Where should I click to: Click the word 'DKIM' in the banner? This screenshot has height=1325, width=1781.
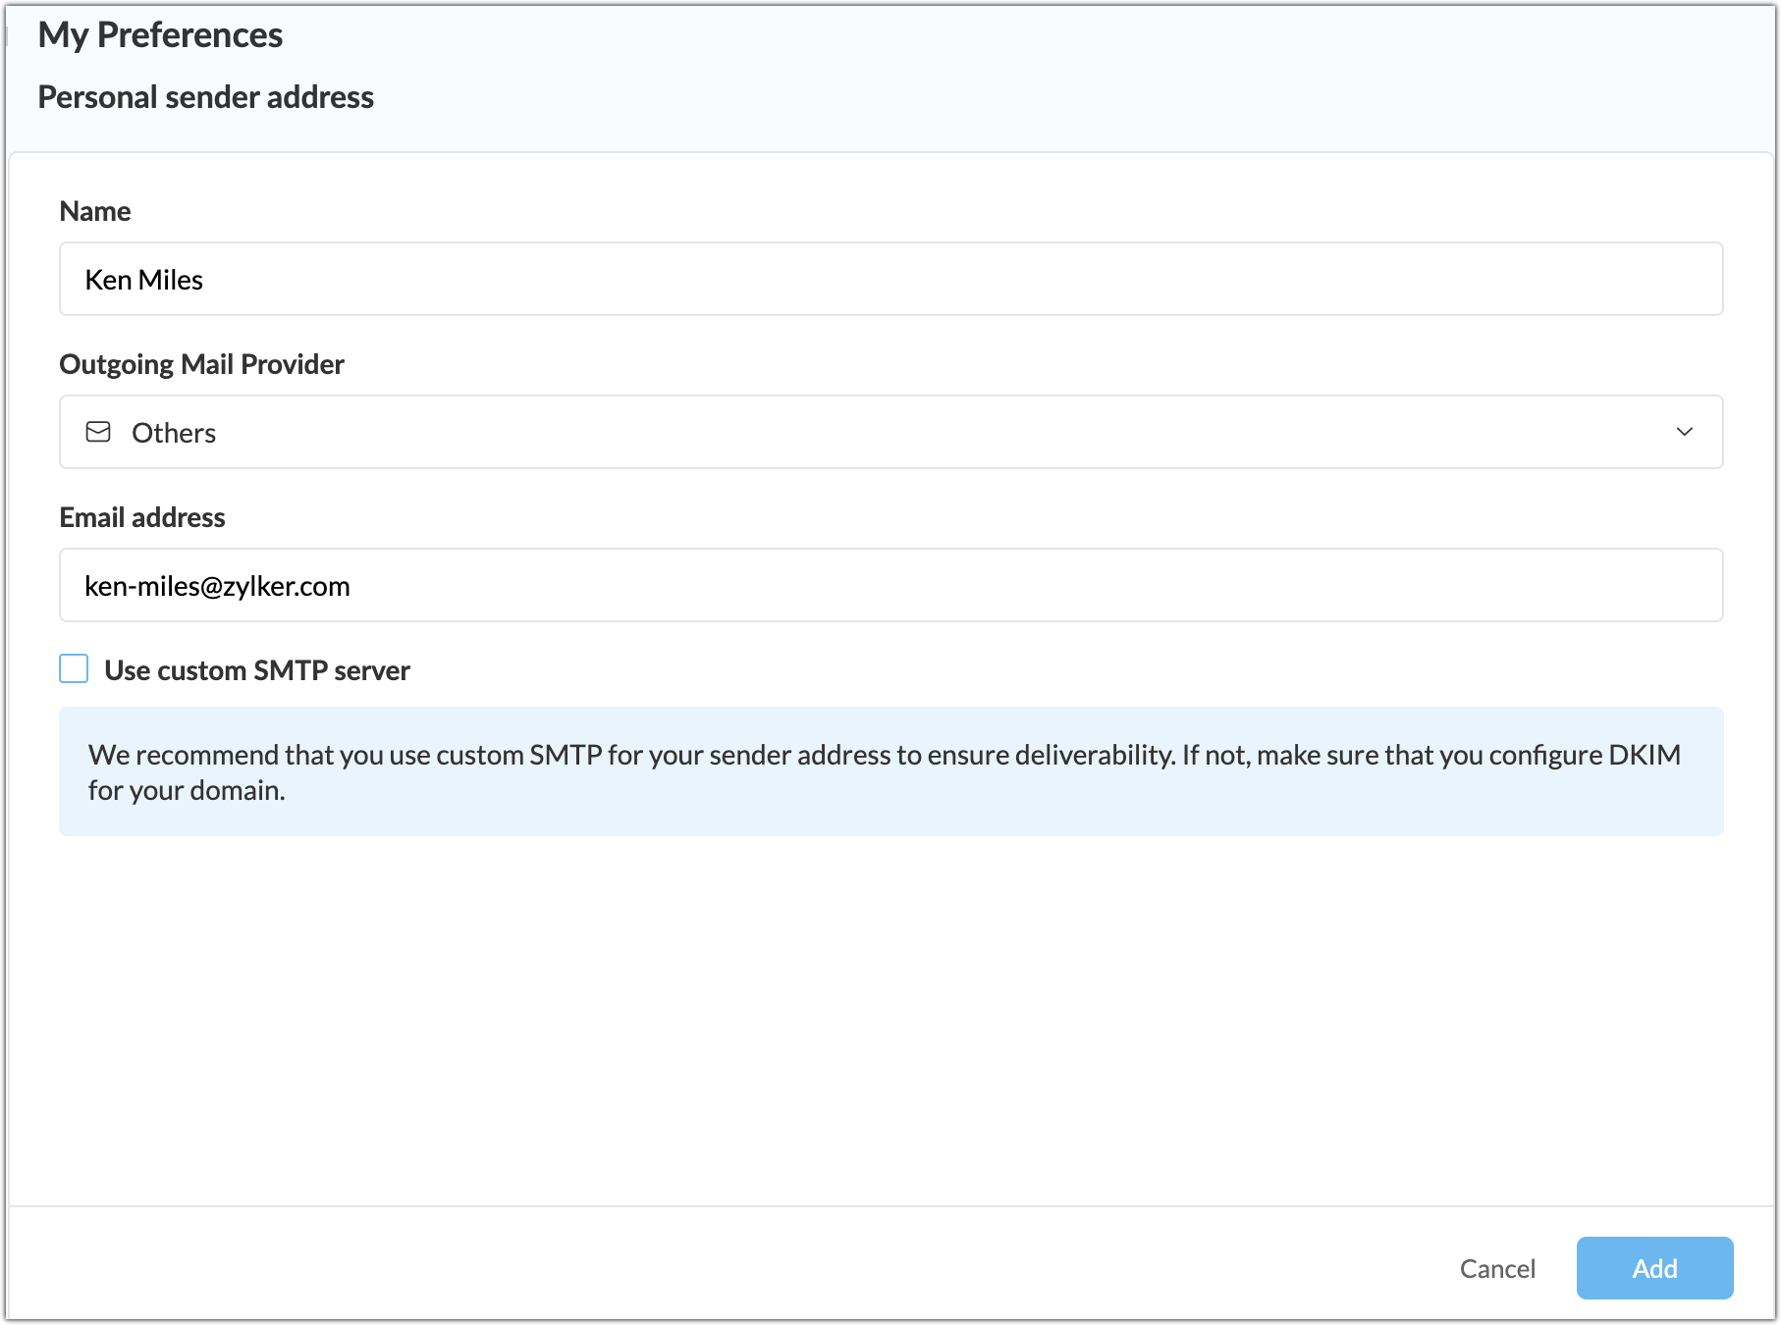click(x=1645, y=755)
